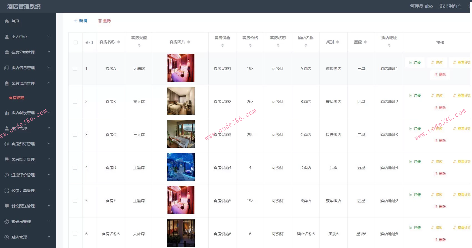Expand the 客房预订管理 submenu chevron
This screenshot has width=472, height=248.
(49, 143)
